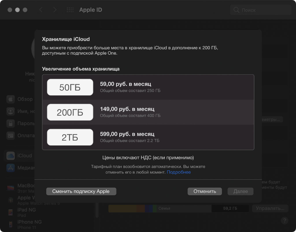Show all preferences with the grid icon

(70, 10)
